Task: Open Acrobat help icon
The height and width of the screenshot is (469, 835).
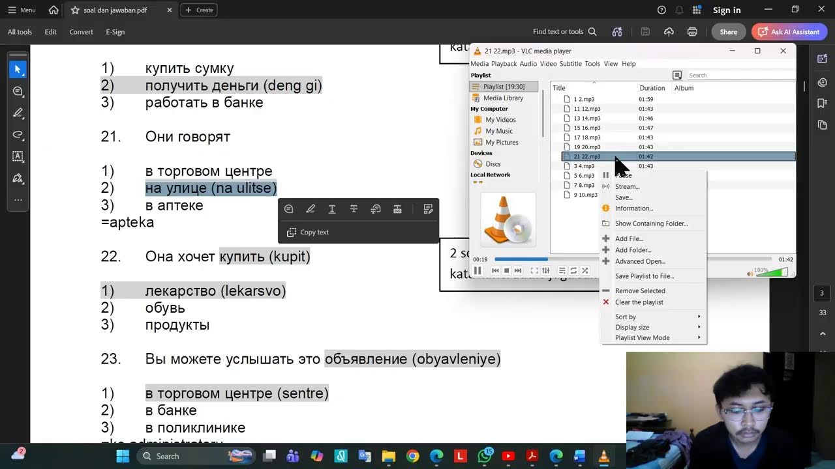Action: pos(661,10)
